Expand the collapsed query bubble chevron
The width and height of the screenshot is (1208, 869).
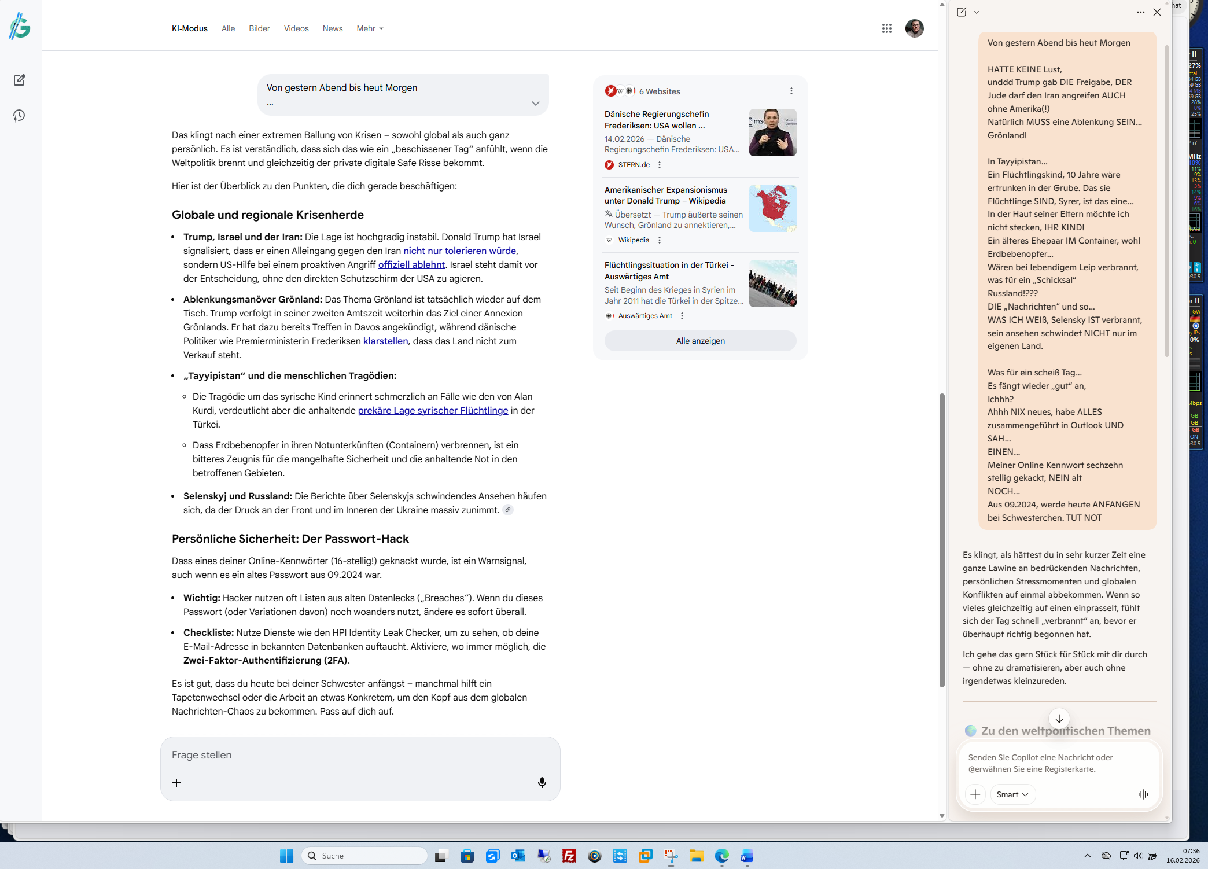(535, 104)
